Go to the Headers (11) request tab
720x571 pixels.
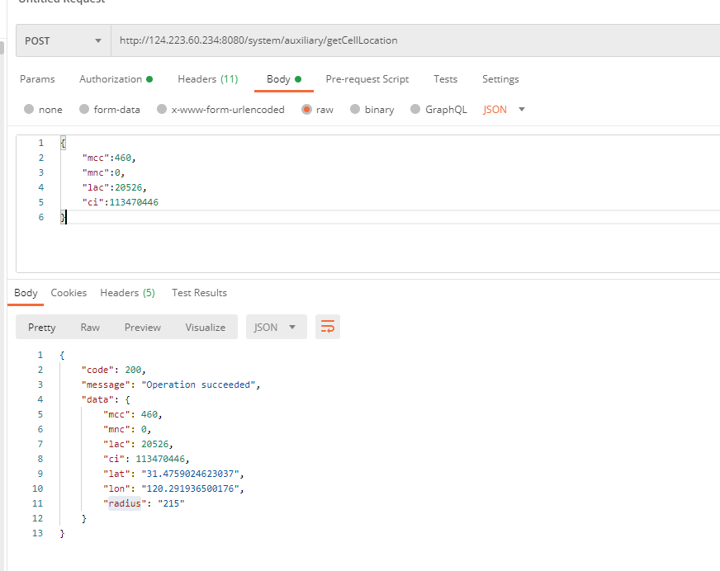tap(207, 79)
